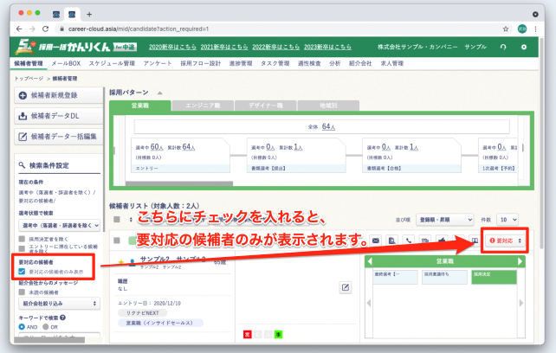
Task: Uncheck 要対応の候補者のみ表示
Action: coord(22,272)
